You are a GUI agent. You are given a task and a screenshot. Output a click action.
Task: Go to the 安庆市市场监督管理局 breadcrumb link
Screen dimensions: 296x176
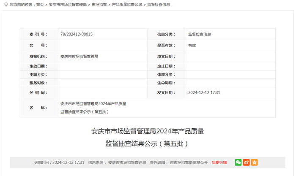tap(68, 5)
